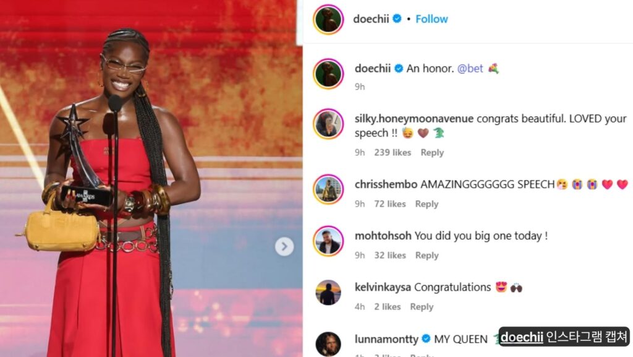
Task: Open doechii's avatar beside the caption
Action: (x=328, y=74)
